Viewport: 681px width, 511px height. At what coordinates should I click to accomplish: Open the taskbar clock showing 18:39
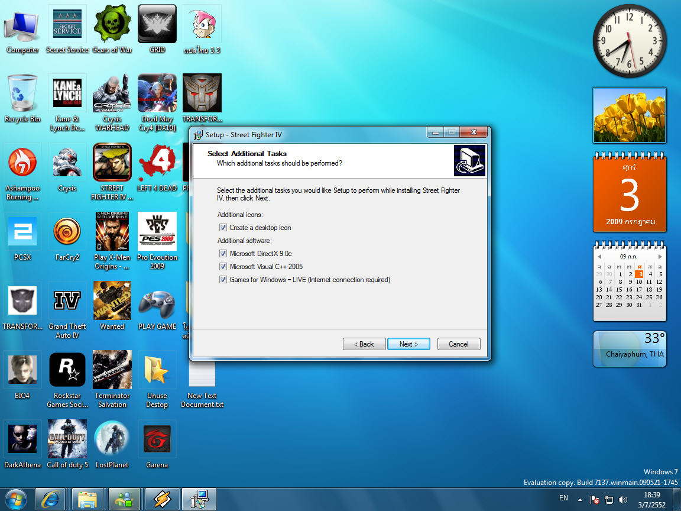pyautogui.click(x=652, y=500)
